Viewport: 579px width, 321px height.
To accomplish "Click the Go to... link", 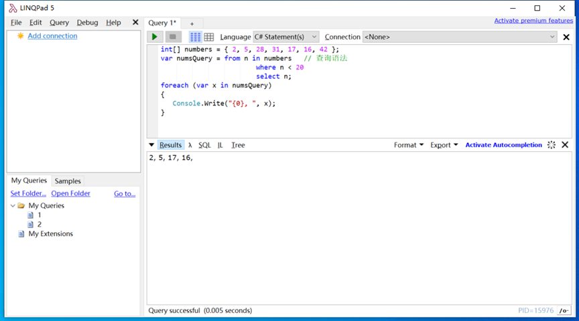I will click(125, 193).
